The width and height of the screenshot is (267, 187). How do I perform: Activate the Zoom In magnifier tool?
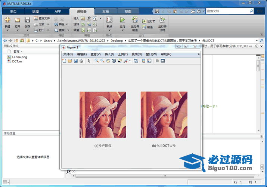pos(96,61)
